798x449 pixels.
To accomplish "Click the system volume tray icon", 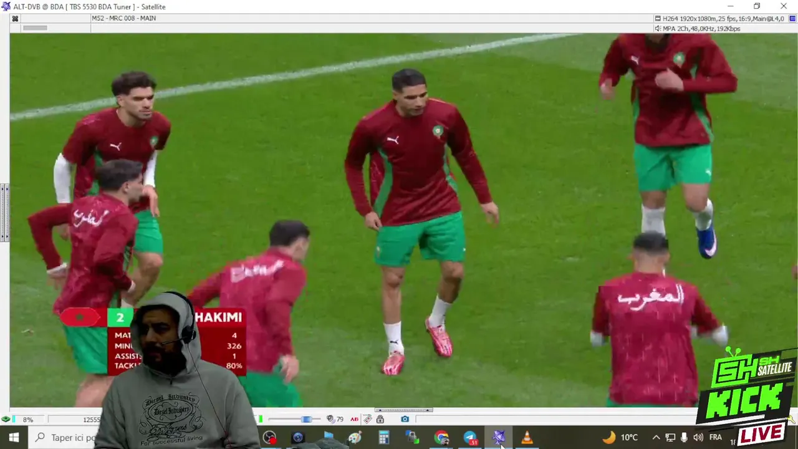I will tap(698, 437).
